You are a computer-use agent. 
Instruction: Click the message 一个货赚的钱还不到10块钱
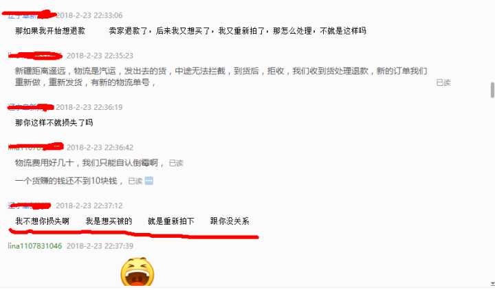tap(68, 181)
